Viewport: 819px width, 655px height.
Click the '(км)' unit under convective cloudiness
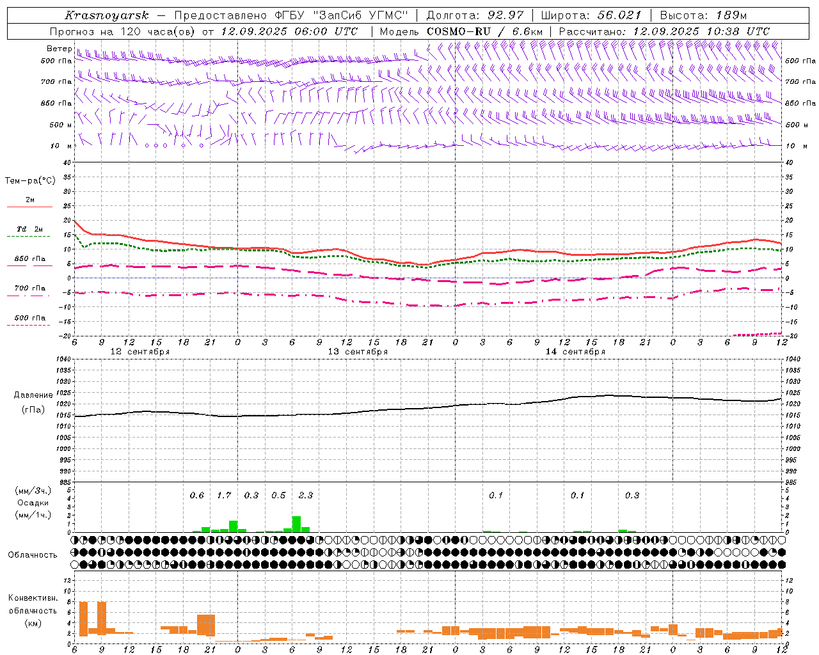(x=33, y=623)
